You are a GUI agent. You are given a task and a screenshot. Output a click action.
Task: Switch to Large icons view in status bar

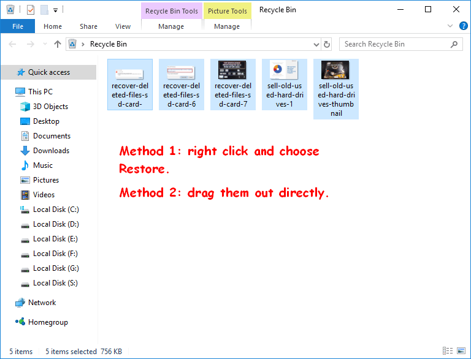tap(461, 350)
